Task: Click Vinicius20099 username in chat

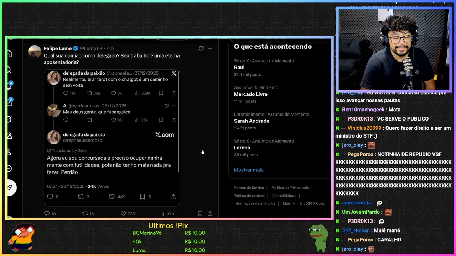Action: (x=364, y=128)
